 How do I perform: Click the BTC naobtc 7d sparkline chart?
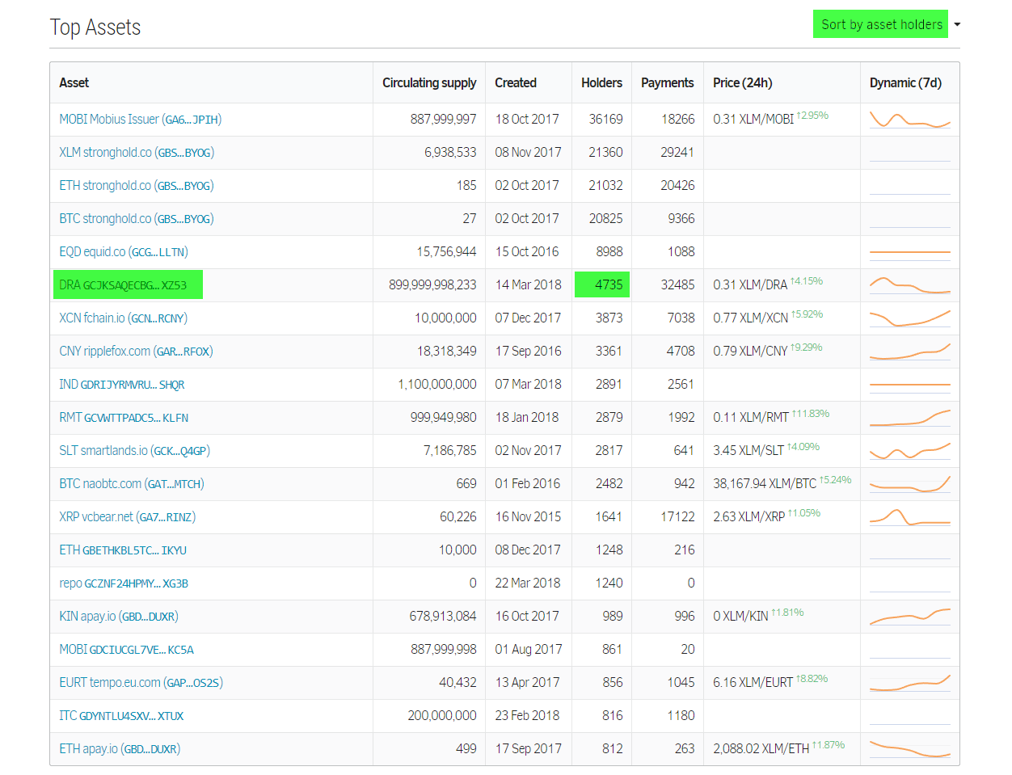tap(910, 484)
